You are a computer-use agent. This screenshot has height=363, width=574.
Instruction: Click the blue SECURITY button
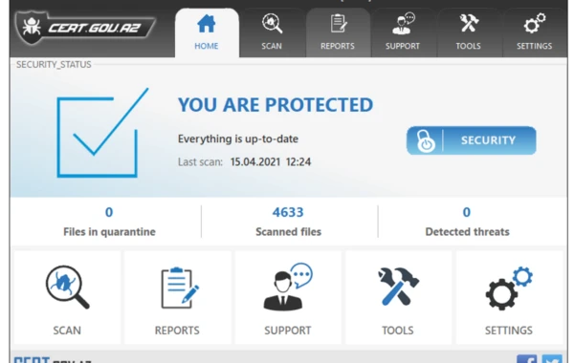pyautogui.click(x=471, y=140)
